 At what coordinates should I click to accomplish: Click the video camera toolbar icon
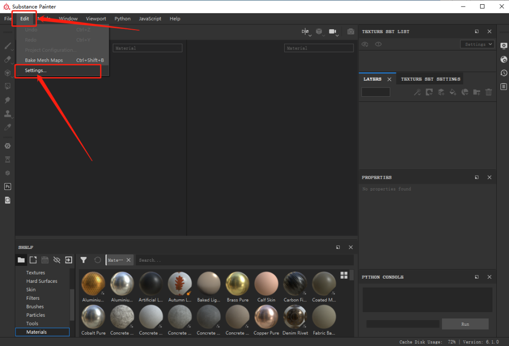point(332,32)
